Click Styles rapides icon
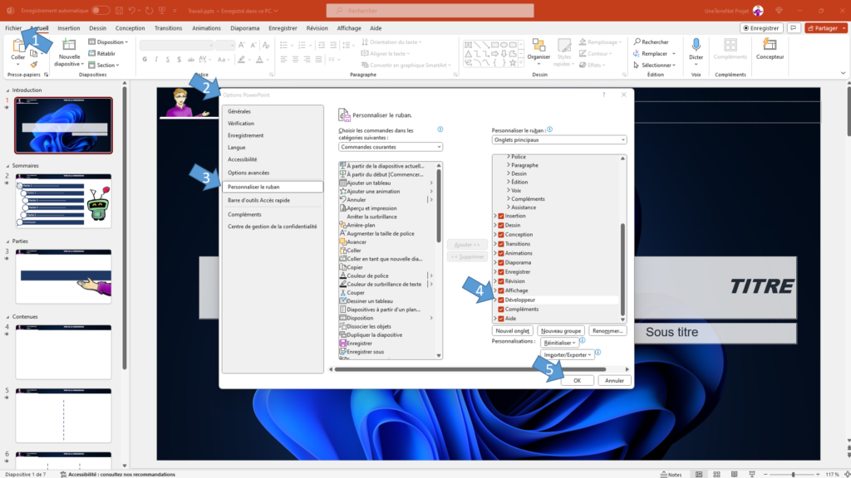This screenshot has width=851, height=478. (x=564, y=46)
